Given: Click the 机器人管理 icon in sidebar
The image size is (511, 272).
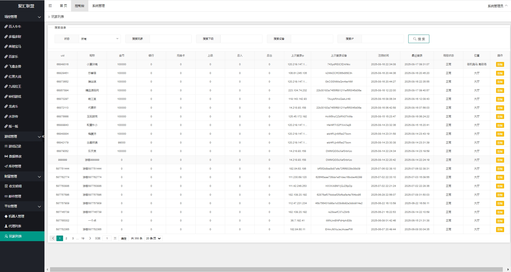Looking at the screenshot, I should tap(6, 216).
